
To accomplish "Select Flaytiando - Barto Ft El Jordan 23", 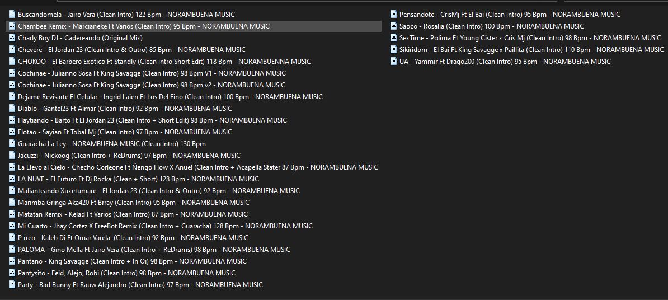I will (x=153, y=120).
